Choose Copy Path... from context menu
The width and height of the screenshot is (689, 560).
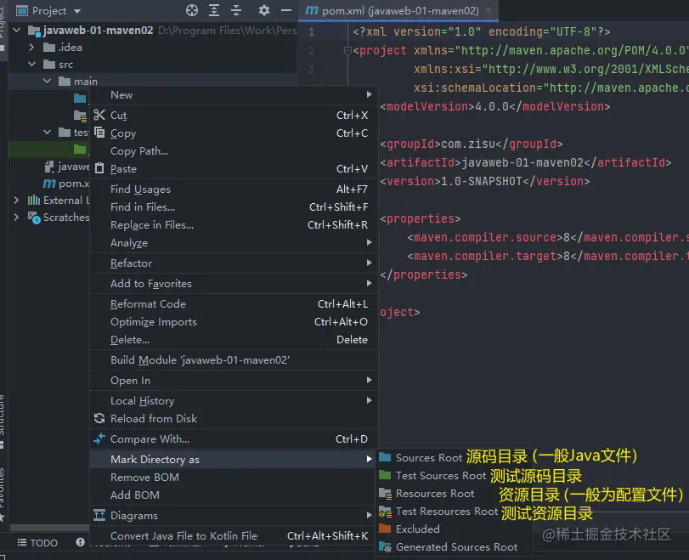(234, 150)
